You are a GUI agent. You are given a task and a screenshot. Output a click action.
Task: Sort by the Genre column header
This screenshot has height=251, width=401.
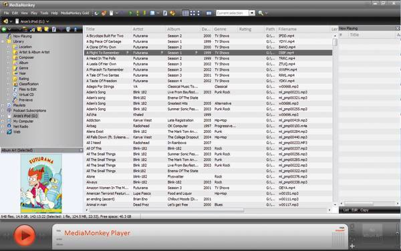(225, 29)
